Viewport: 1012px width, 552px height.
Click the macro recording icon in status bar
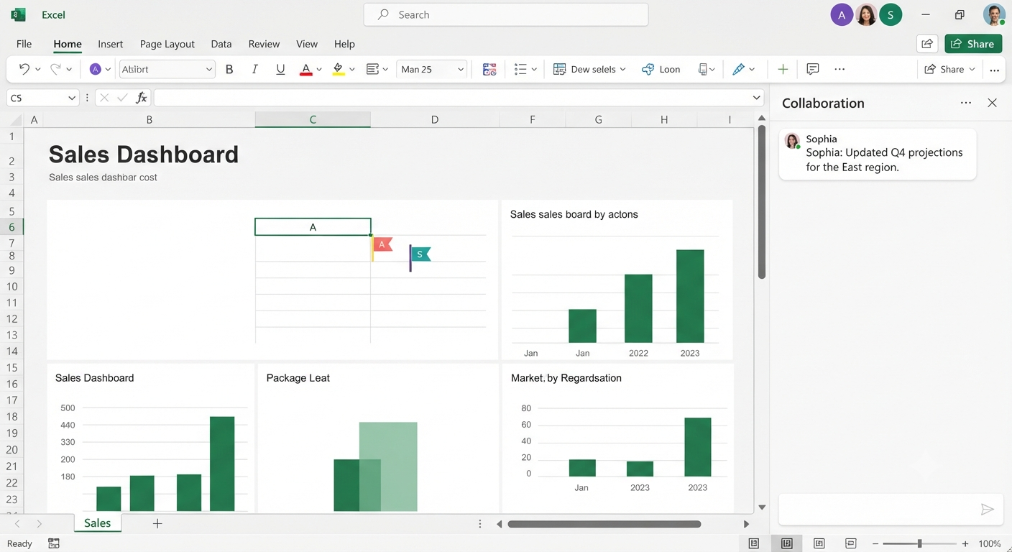pos(54,543)
